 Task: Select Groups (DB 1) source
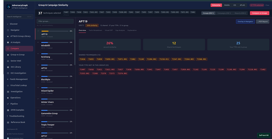point(208,13)
